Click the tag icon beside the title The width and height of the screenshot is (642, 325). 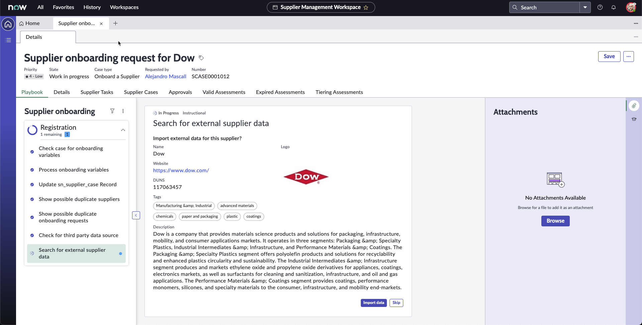point(201,58)
